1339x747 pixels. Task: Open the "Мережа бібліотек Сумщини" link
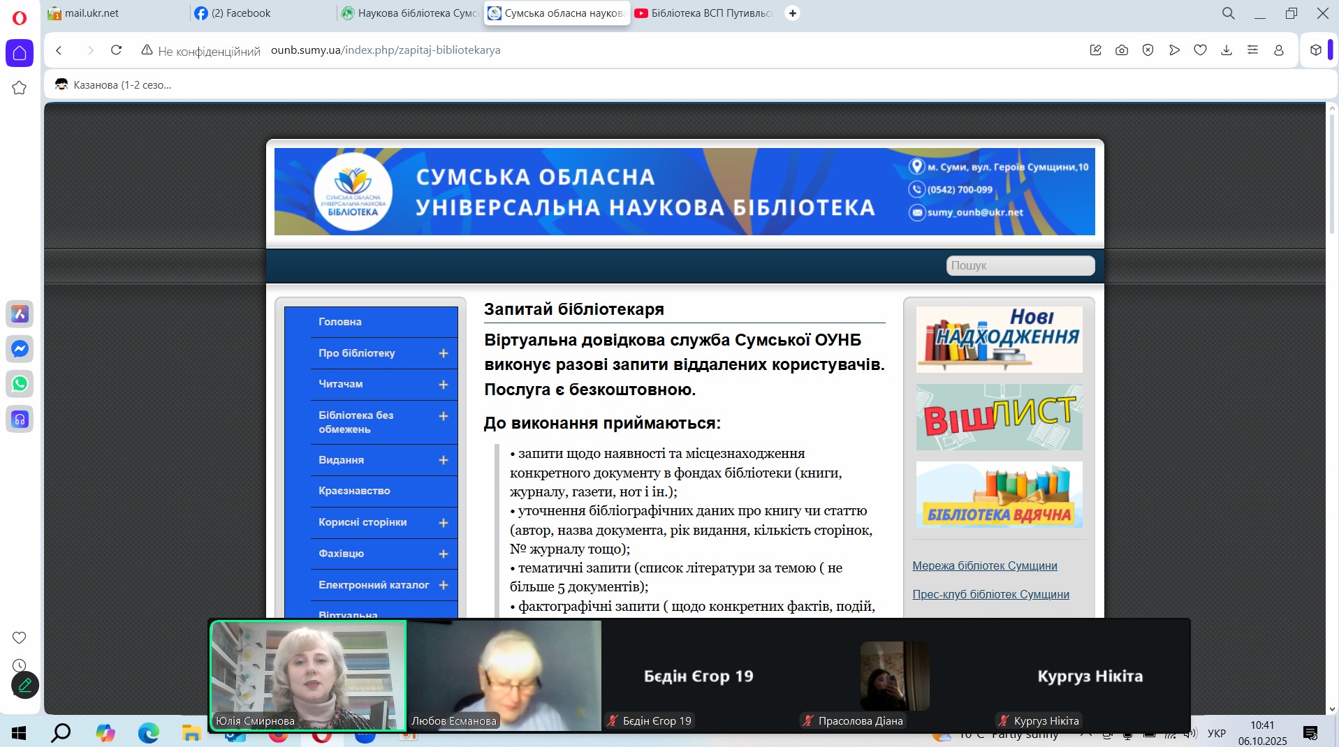tap(984, 565)
